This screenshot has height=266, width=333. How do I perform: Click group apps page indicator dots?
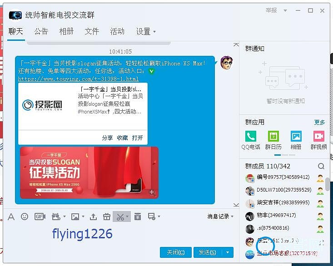(x=284, y=155)
